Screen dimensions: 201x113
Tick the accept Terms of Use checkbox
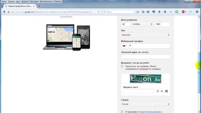(122, 112)
